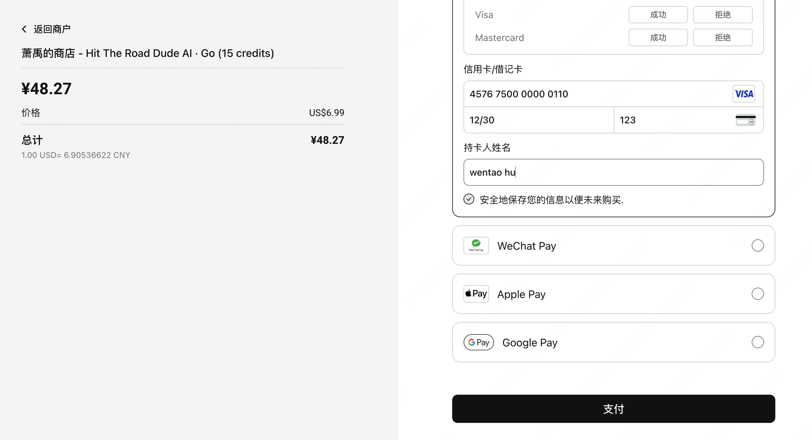This screenshot has width=812, height=440.
Task: Select the Google Pay radio button
Action: pyautogui.click(x=758, y=342)
